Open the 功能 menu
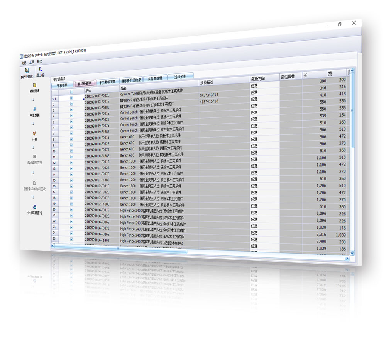386x354 pixels. 24,62
